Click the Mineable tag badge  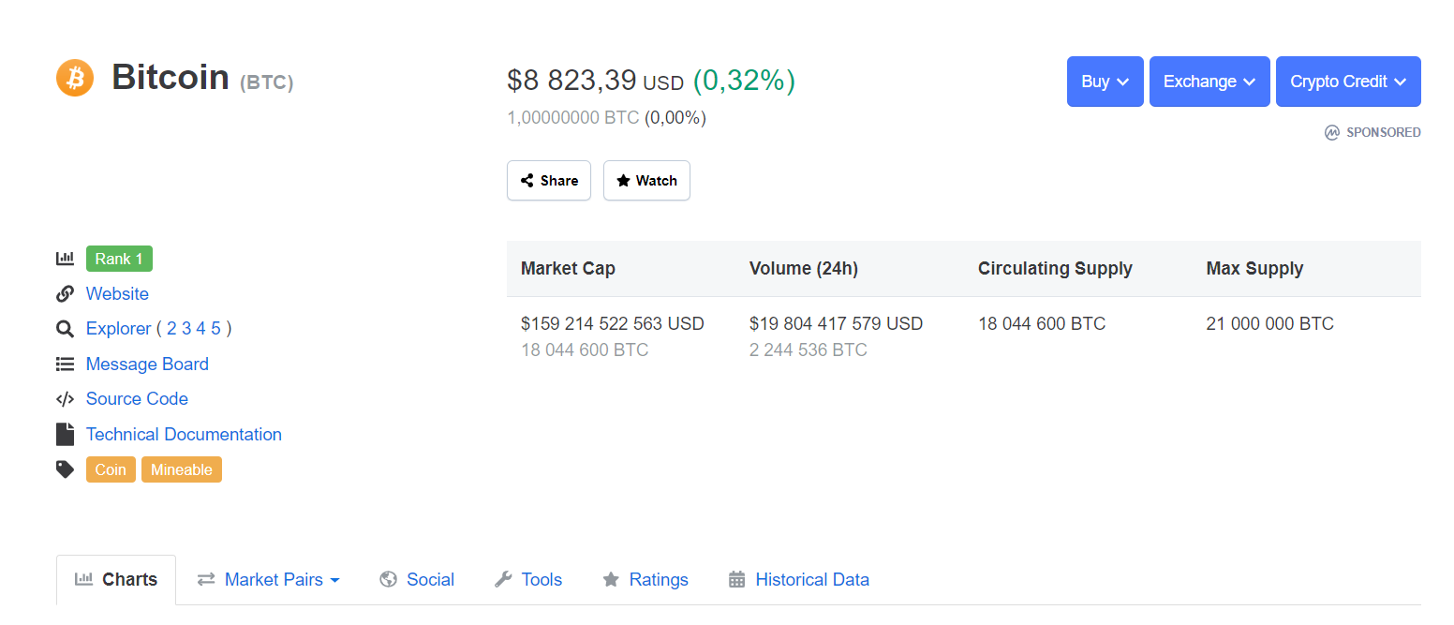(x=182, y=469)
